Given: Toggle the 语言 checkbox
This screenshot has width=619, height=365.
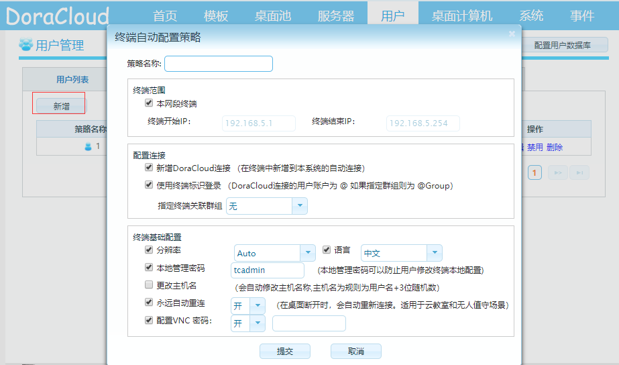Looking at the screenshot, I should pyautogui.click(x=327, y=250).
